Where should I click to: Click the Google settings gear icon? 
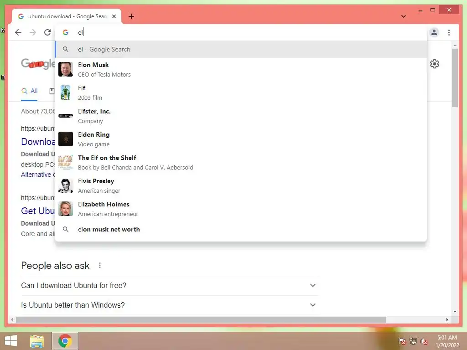(x=435, y=64)
